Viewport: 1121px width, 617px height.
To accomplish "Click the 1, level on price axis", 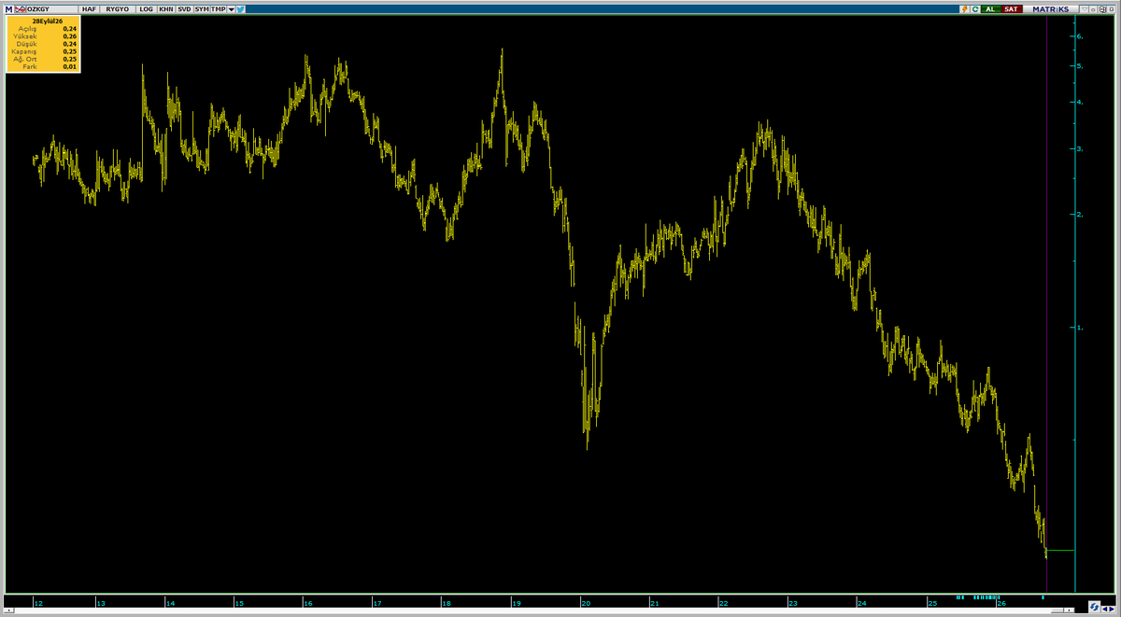I will click(x=1079, y=328).
